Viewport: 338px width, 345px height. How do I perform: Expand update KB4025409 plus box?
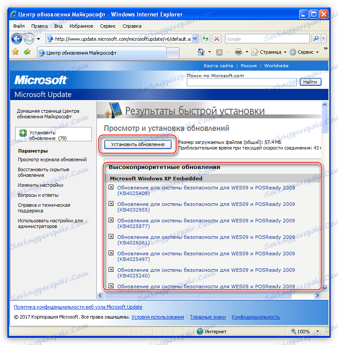pos(111,187)
